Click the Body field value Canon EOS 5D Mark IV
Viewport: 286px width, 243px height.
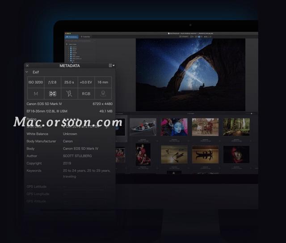click(x=80, y=149)
